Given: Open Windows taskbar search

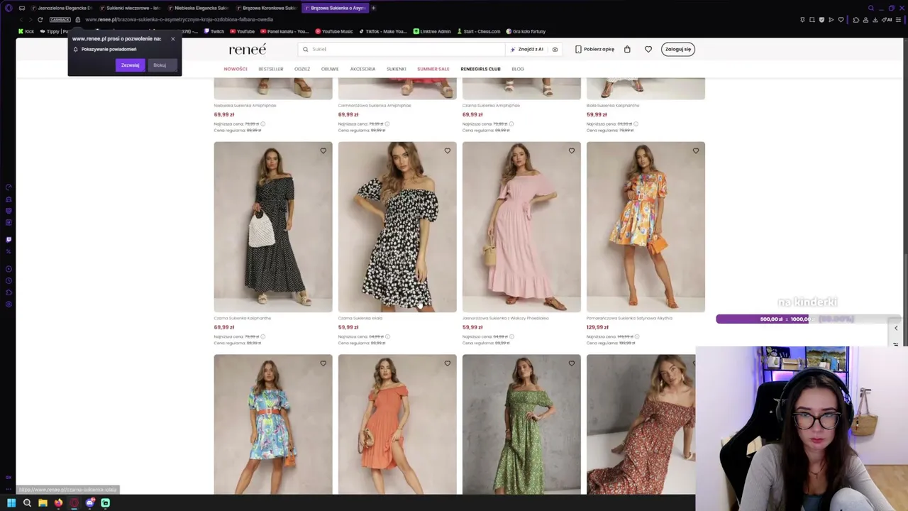Looking at the screenshot, I should click(27, 503).
